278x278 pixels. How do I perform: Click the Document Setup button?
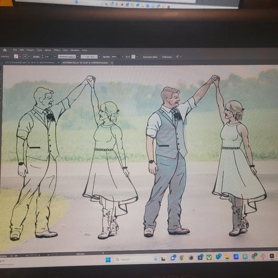click(150, 57)
